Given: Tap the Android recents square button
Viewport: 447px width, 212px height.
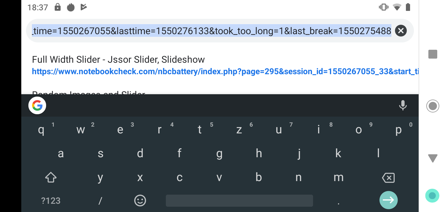Looking at the screenshot, I should (433, 54).
